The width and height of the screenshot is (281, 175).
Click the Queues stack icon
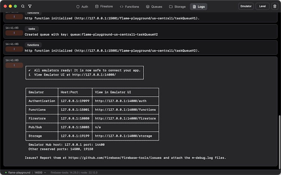[148, 7]
